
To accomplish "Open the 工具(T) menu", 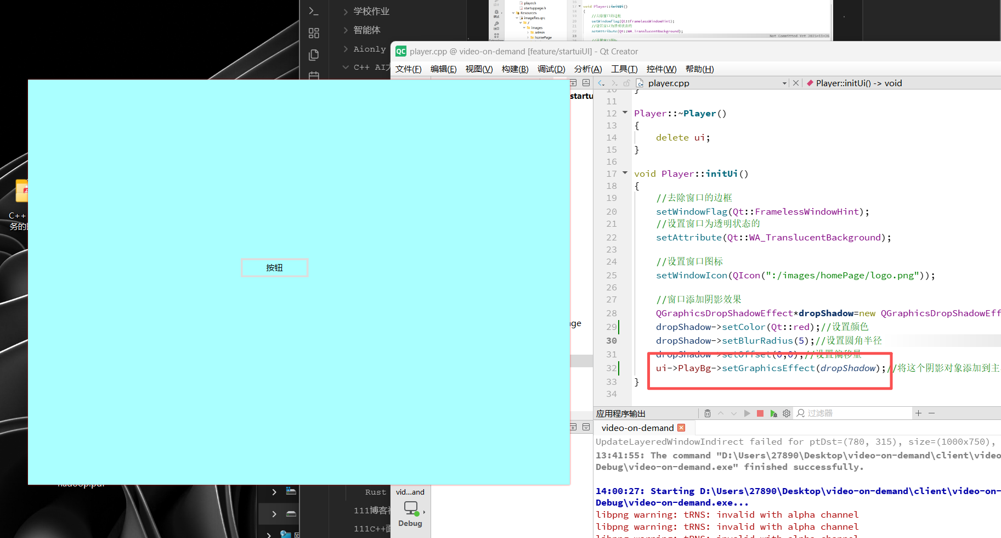I will tap(624, 69).
